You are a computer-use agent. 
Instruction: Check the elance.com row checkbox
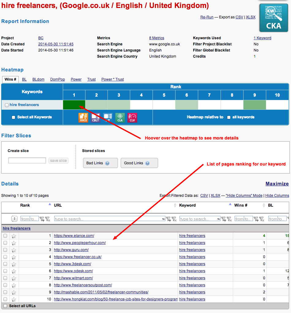5,236
